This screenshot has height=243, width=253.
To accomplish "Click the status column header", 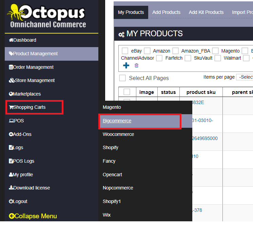I will coord(168,92).
